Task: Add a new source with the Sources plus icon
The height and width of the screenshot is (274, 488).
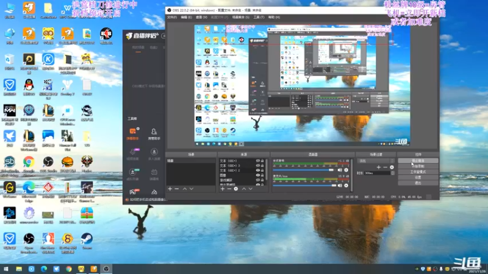Action: pyautogui.click(x=222, y=189)
